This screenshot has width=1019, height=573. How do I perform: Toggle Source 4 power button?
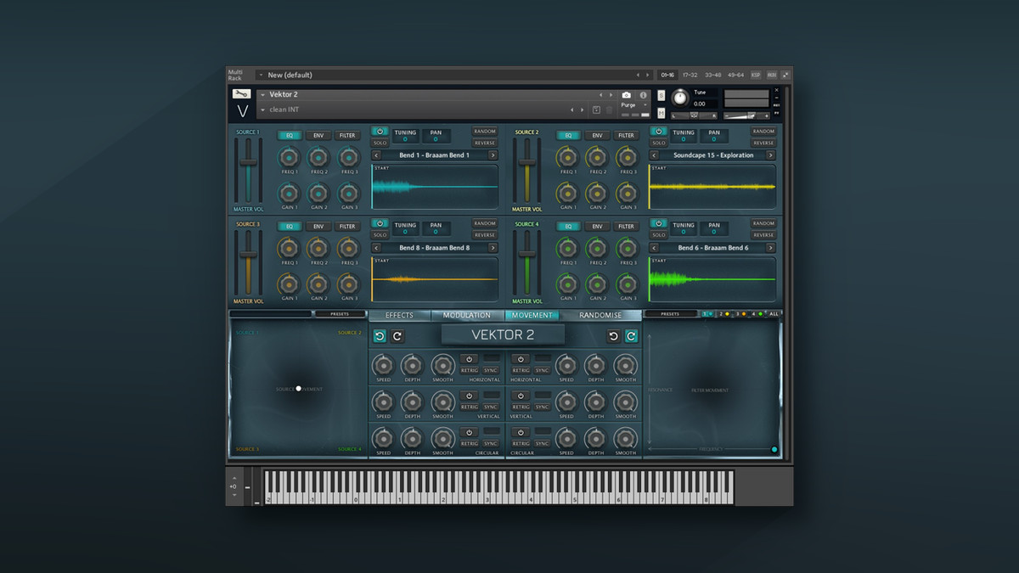(x=658, y=224)
